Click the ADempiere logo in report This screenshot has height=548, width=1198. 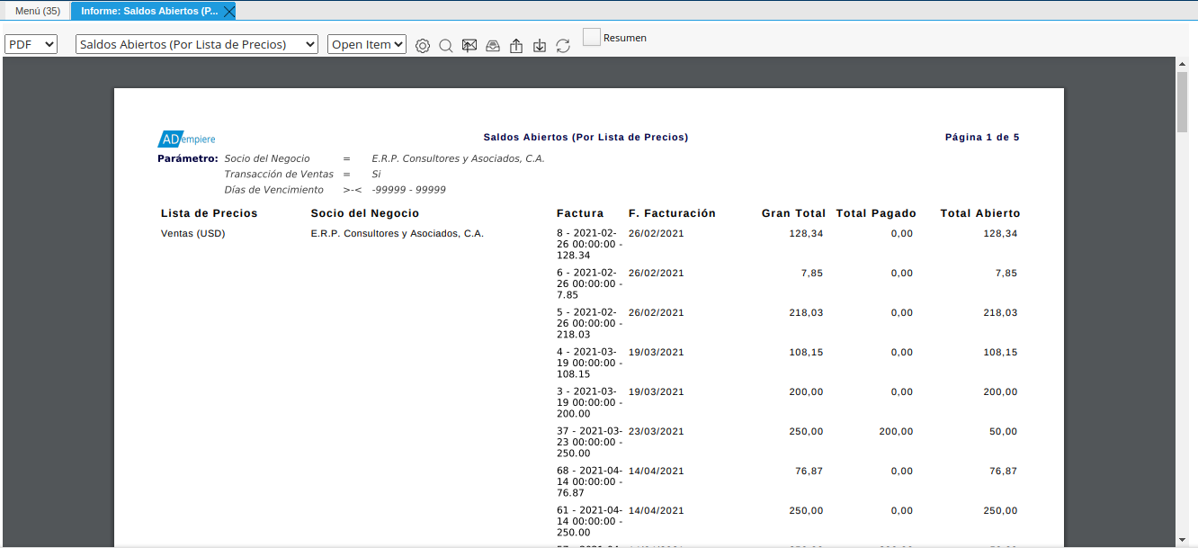tap(186, 139)
